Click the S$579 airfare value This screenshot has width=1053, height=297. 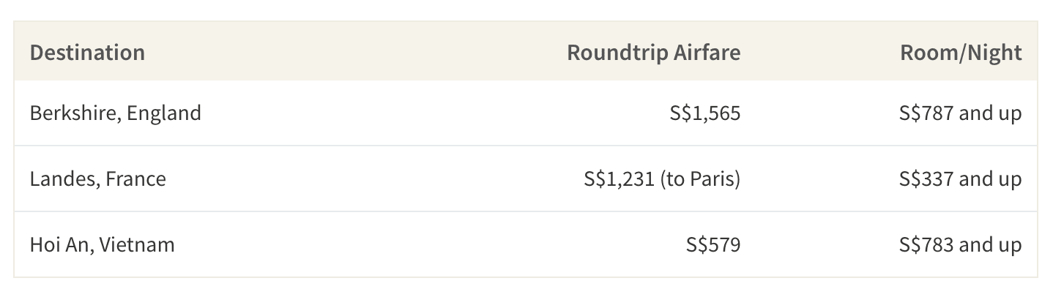713,244
